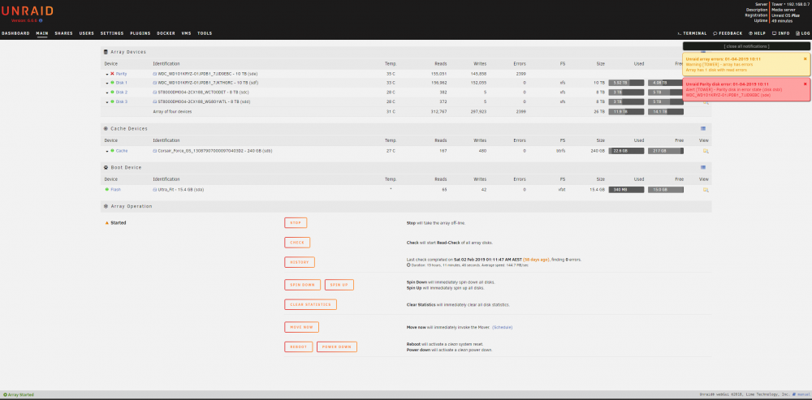The width and height of the screenshot is (812, 400).
Task: Dismiss the Unraid array errors warning
Action: (x=805, y=59)
